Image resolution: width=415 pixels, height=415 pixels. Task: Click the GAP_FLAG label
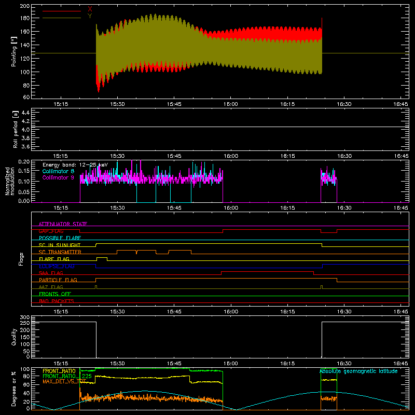tap(51, 231)
